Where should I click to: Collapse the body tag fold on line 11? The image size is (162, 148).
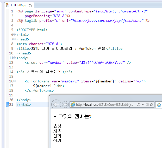tap(15, 58)
